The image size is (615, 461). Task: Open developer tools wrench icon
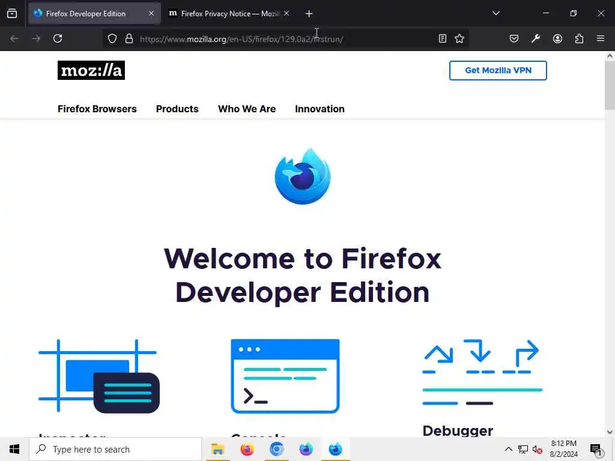[x=536, y=38]
